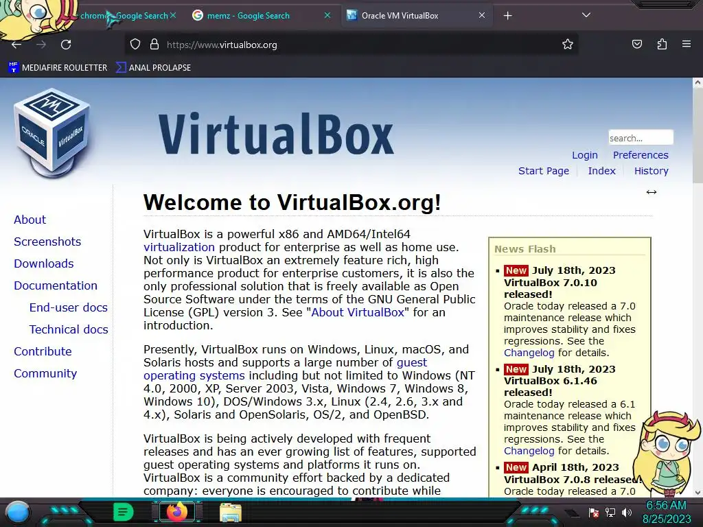The height and width of the screenshot is (527, 703).
Task: Open the Firefox hamburger menu
Action: pos(687,44)
